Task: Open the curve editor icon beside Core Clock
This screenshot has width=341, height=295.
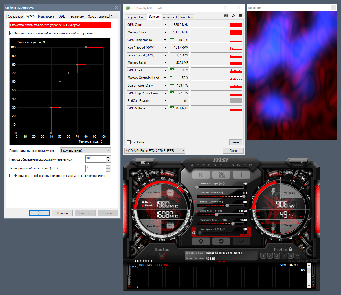Action: coord(196,211)
